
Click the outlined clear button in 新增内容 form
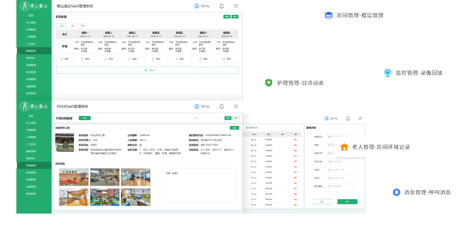click(322, 201)
